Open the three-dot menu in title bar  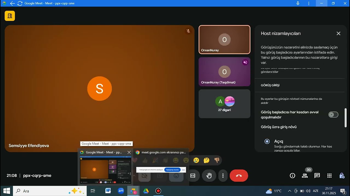point(309,3)
